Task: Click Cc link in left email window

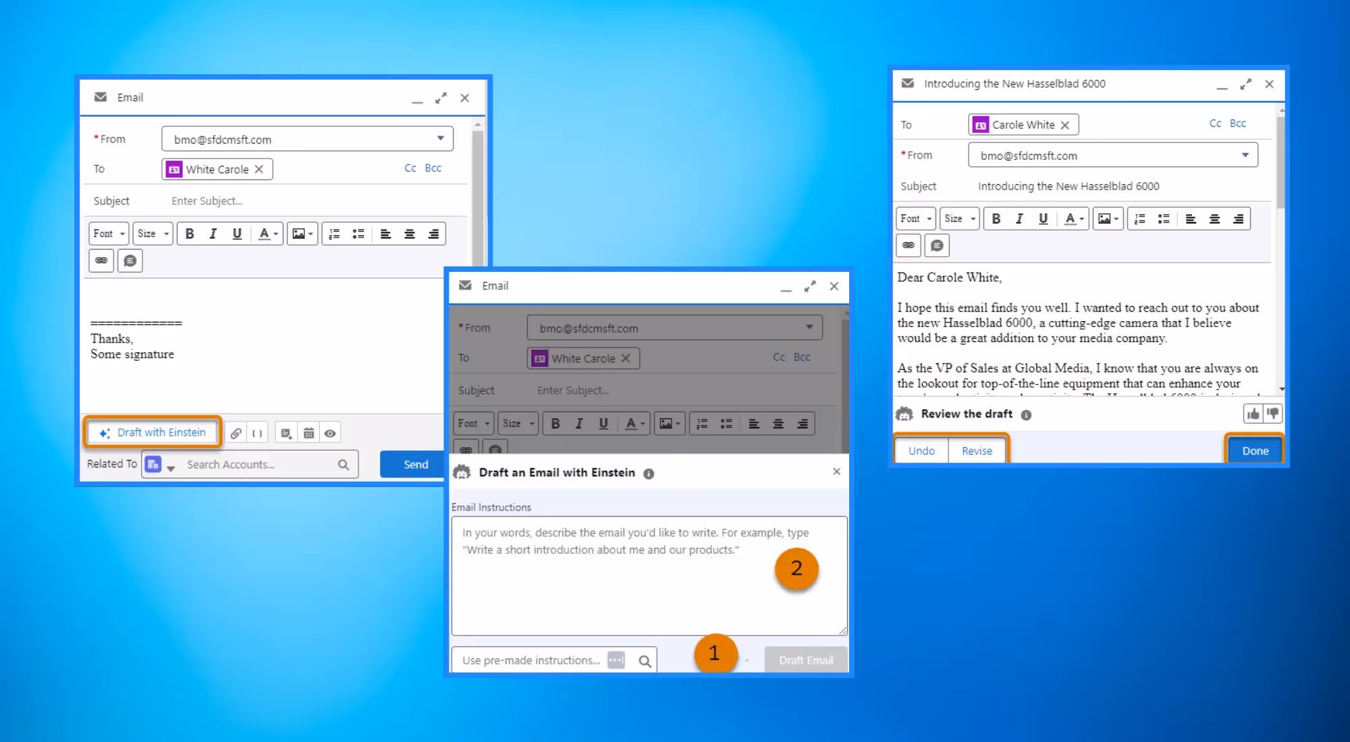Action: coord(410,168)
